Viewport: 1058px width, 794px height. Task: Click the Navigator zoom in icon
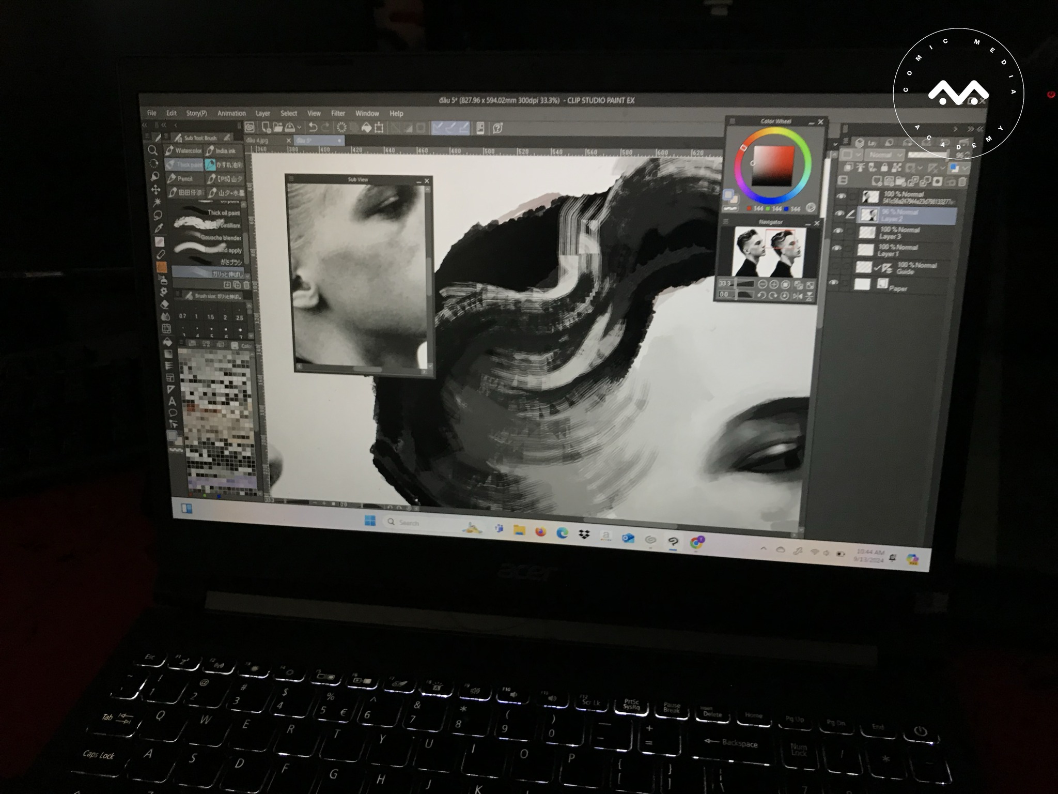click(x=774, y=284)
